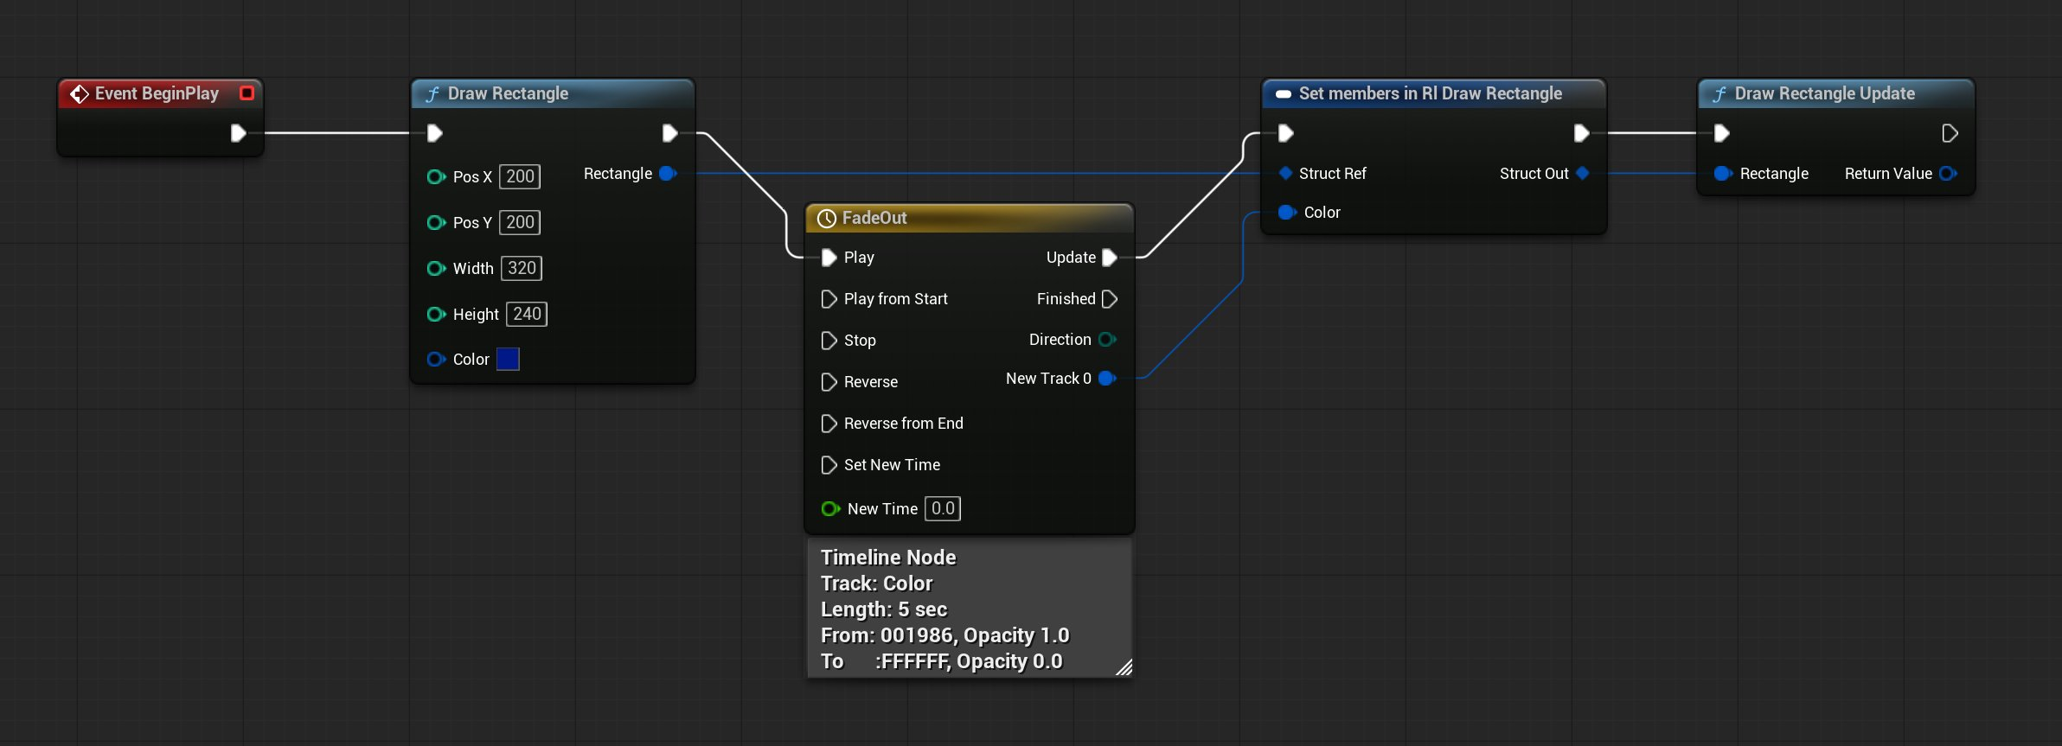Click Draw Rectangle output exec pin
Viewport: 2062px width, 746px height.
click(x=669, y=133)
